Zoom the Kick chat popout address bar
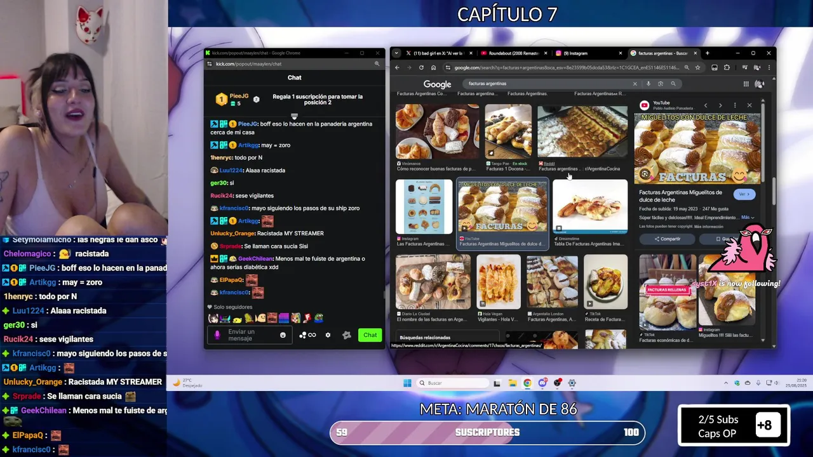813x457 pixels. [377, 63]
